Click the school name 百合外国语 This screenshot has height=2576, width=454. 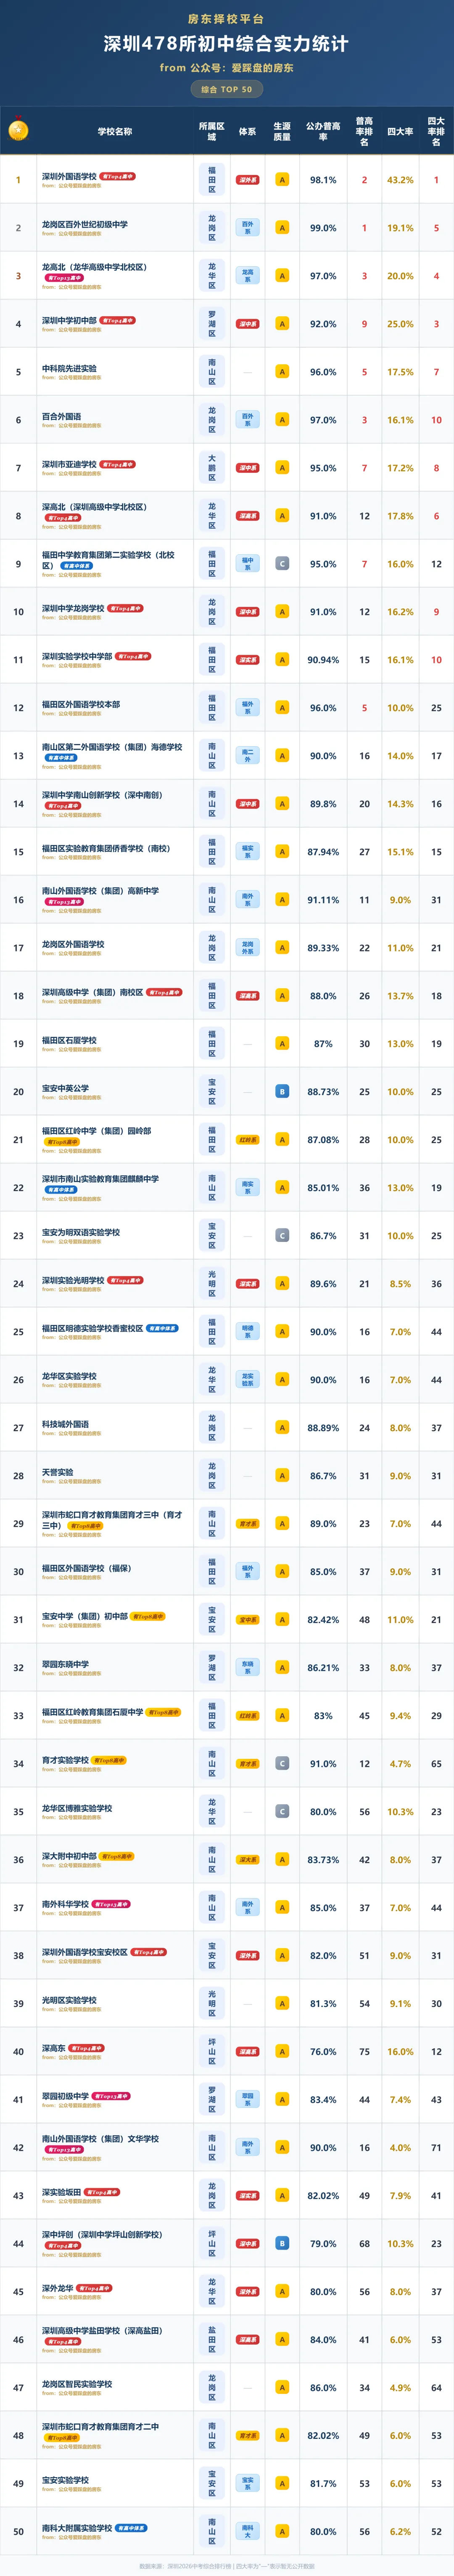click(x=62, y=416)
